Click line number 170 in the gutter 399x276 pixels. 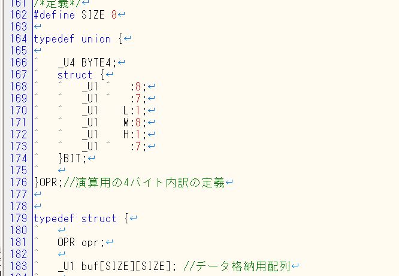[x=19, y=110]
